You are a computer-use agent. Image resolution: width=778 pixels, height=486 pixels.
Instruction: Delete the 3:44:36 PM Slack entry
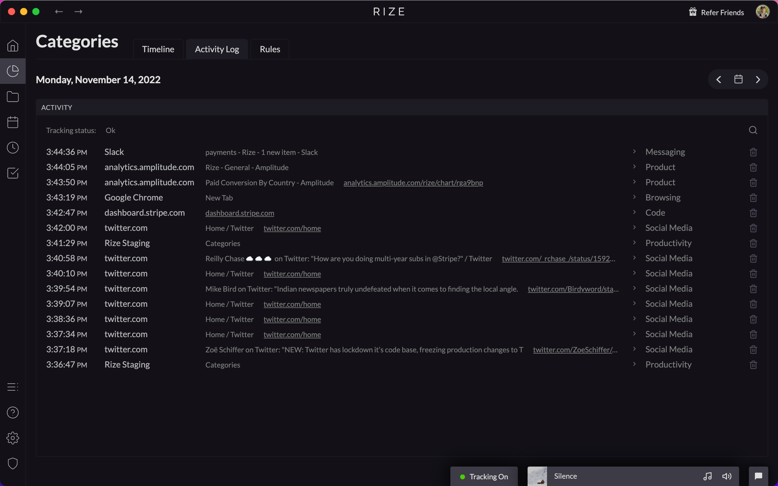(753, 152)
